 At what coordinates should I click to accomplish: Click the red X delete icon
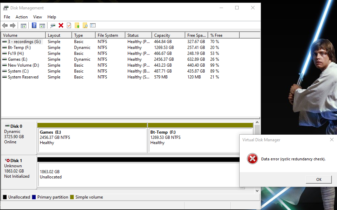(x=61, y=25)
